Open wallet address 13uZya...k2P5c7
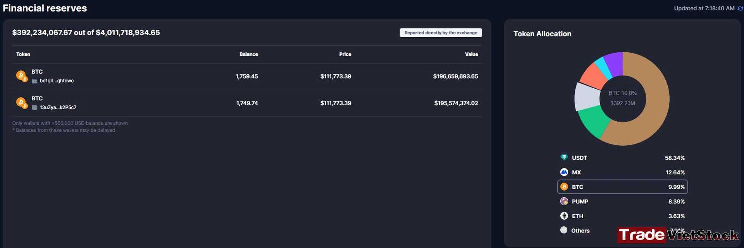 coord(58,107)
